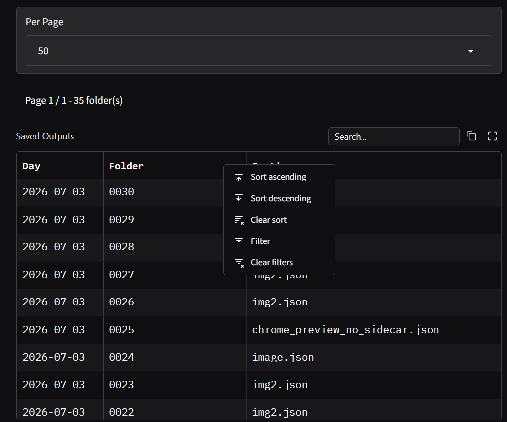Click the date cell in row 0029
Screen dimensions: 507x422
coord(60,220)
